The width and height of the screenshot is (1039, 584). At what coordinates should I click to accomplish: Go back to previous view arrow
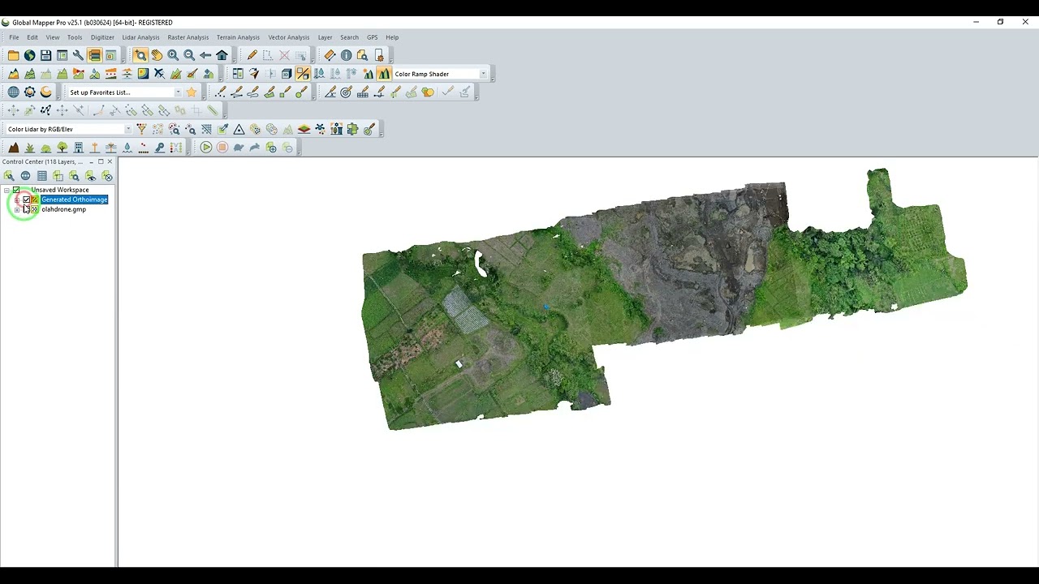205,55
